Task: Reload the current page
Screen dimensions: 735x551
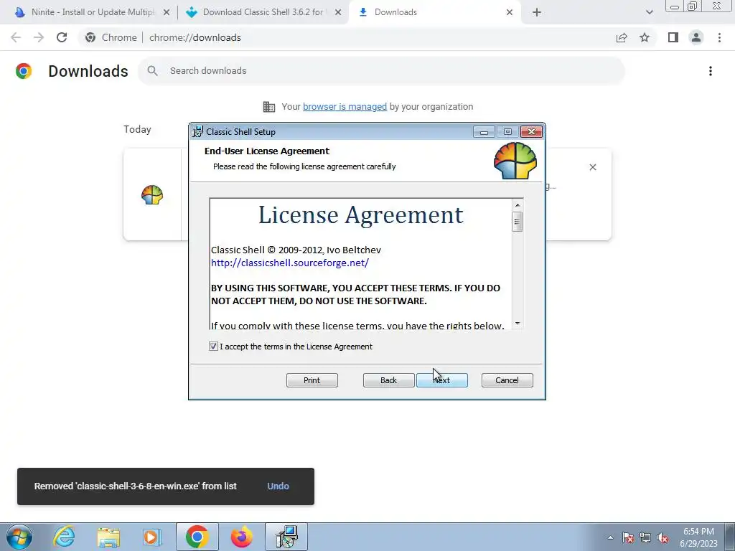Action: point(62,37)
